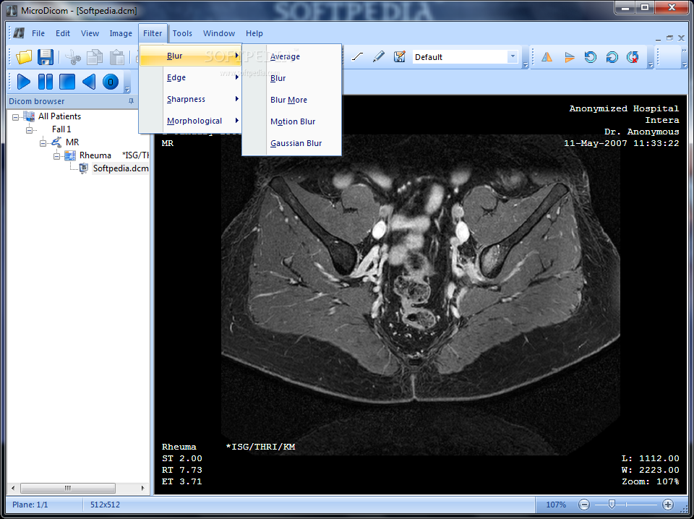This screenshot has height=519, width=694.
Task: Click the Copy icon in the toolbar
Action: point(94,57)
